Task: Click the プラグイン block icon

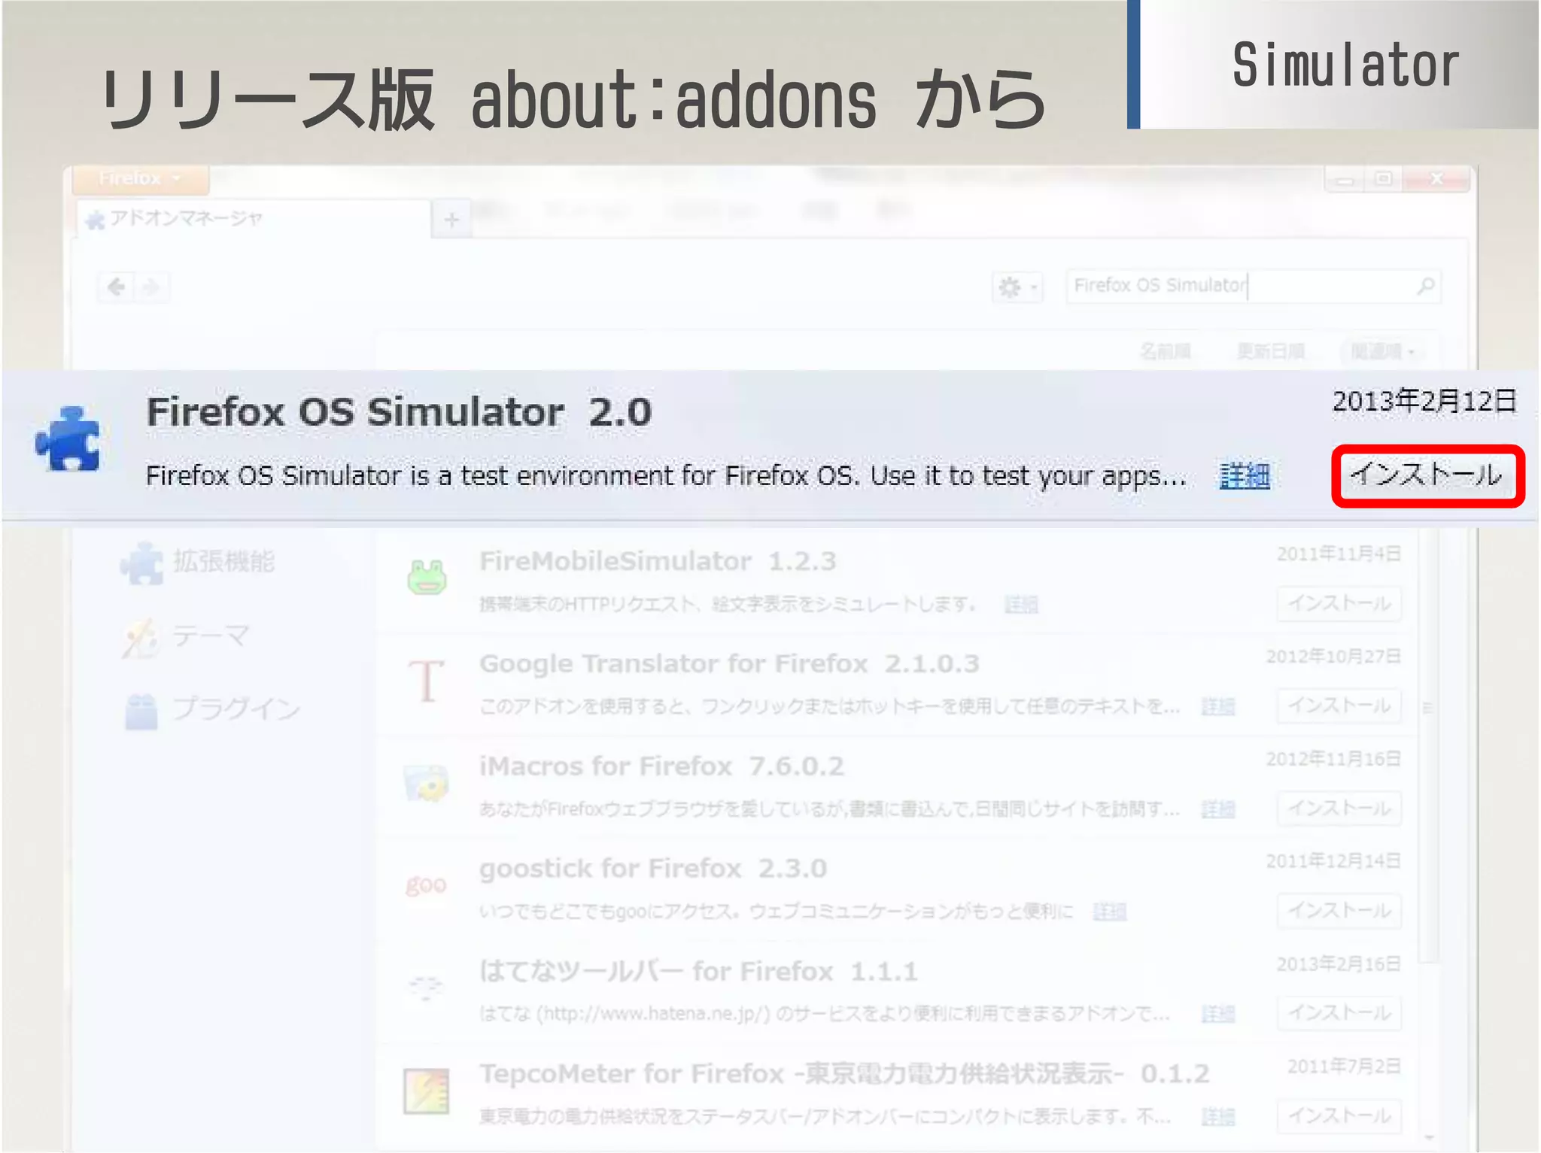Action: click(141, 712)
